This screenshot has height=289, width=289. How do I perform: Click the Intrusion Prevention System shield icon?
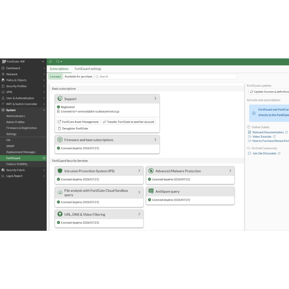60,171
